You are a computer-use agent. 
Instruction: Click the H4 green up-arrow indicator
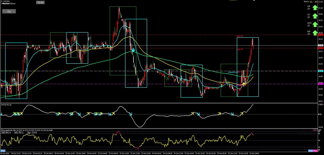pos(315,7)
